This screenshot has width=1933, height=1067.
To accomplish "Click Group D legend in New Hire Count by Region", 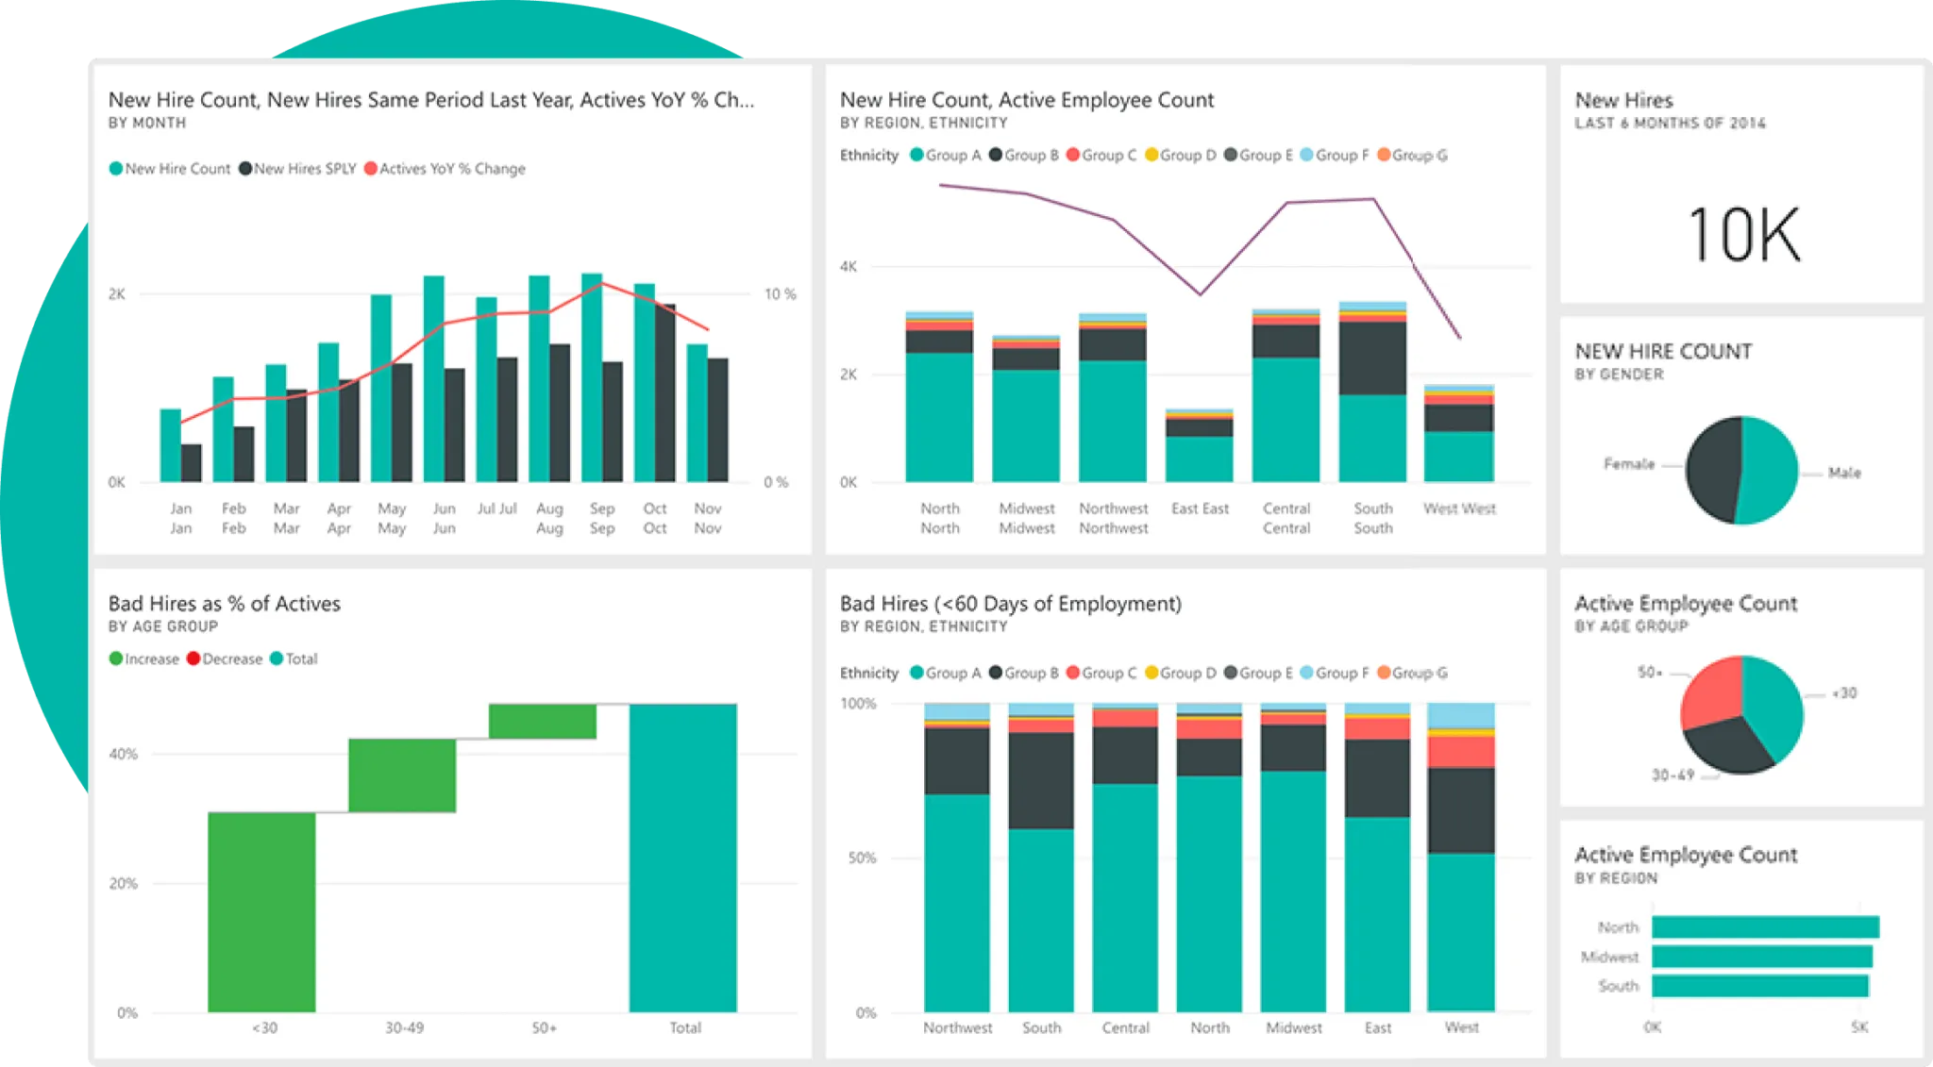I will click(x=1181, y=155).
